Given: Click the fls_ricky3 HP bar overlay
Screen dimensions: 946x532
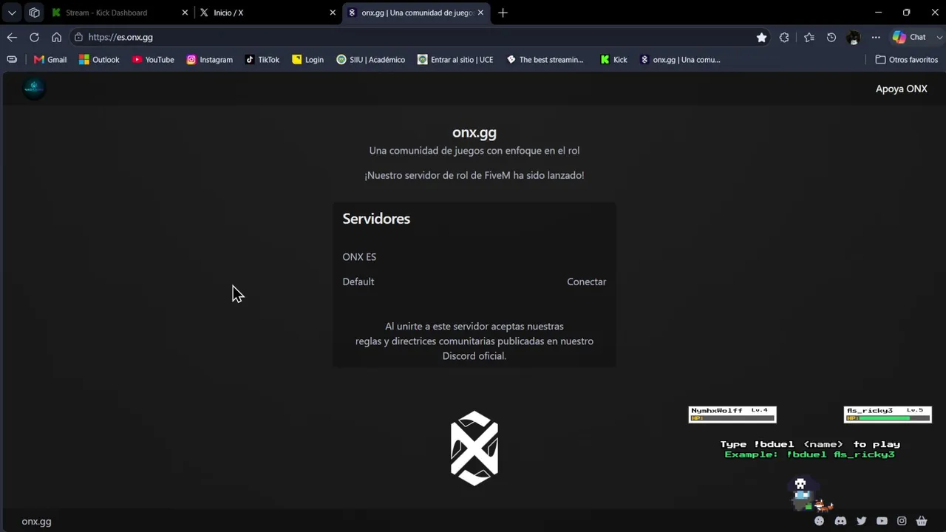Looking at the screenshot, I should (x=888, y=415).
